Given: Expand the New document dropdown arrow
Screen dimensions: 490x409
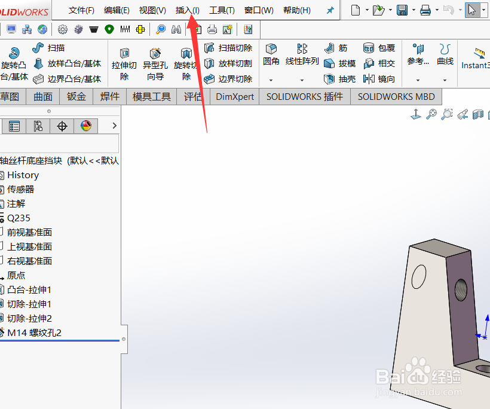Looking at the screenshot, I should [x=367, y=10].
